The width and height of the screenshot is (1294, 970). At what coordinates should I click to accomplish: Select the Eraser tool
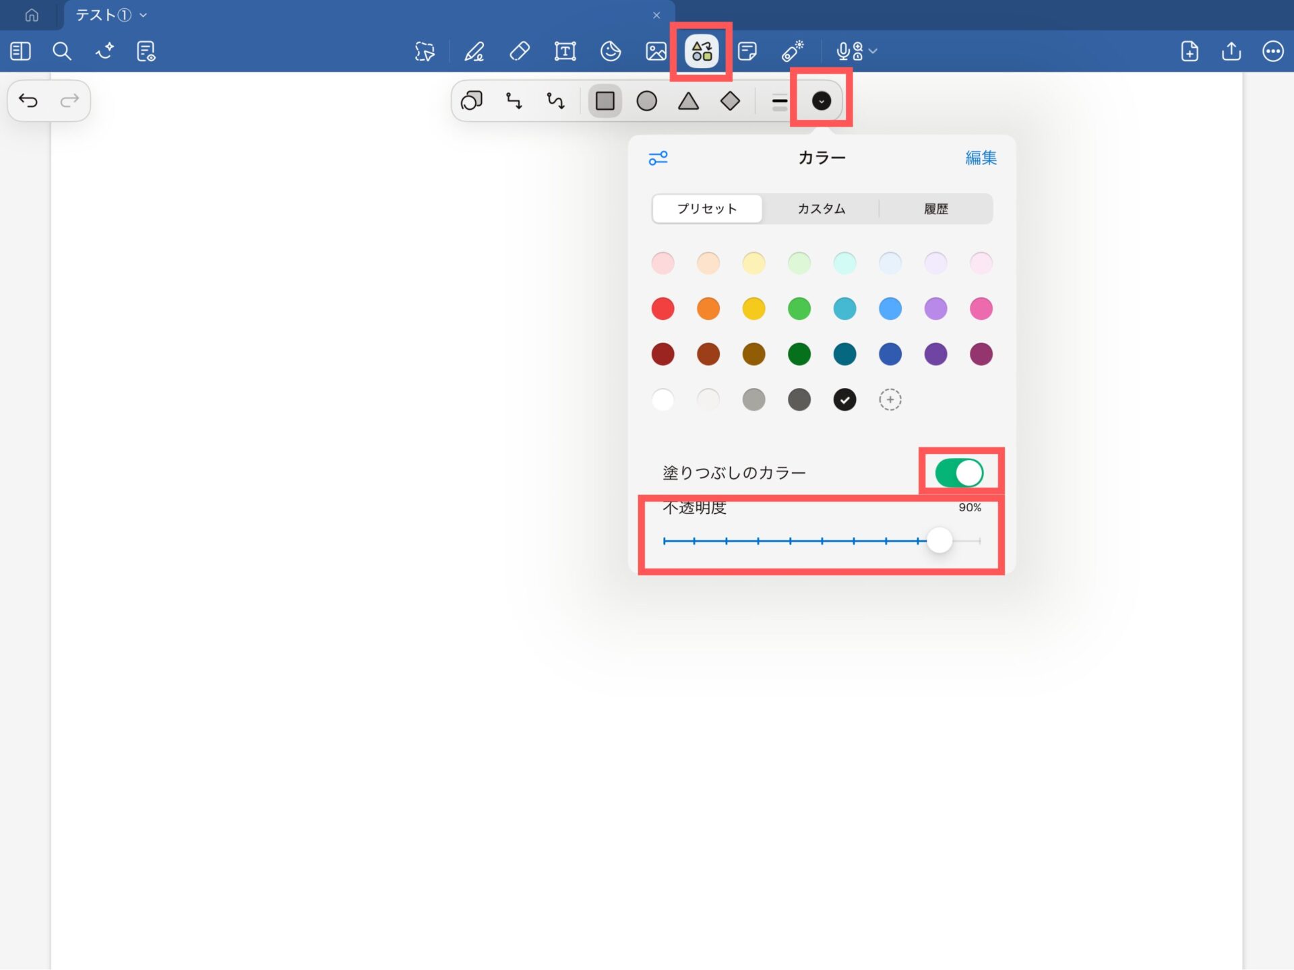point(520,51)
